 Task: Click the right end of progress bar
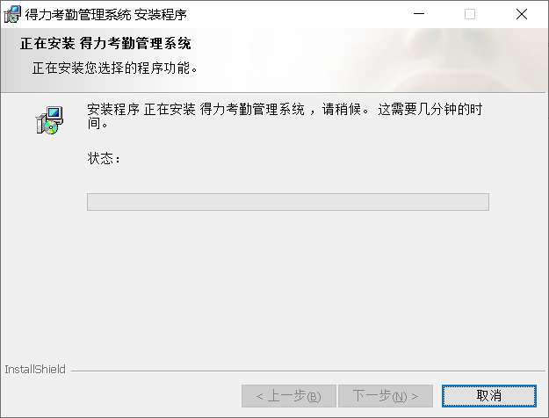[x=483, y=202]
